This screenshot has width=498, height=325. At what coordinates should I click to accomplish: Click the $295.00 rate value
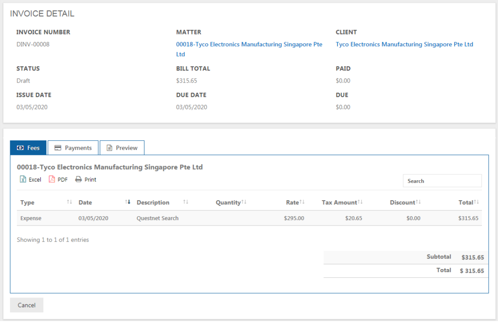click(294, 218)
